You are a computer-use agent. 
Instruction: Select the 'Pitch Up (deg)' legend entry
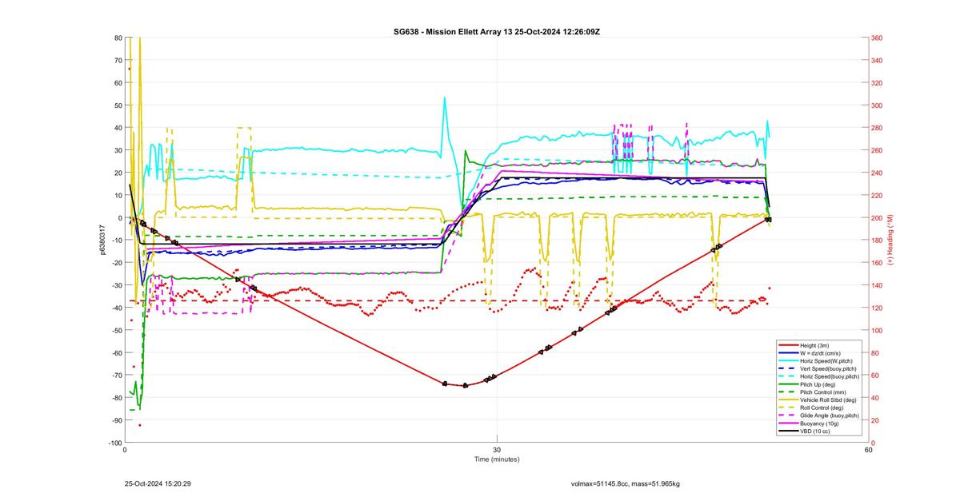[818, 384]
